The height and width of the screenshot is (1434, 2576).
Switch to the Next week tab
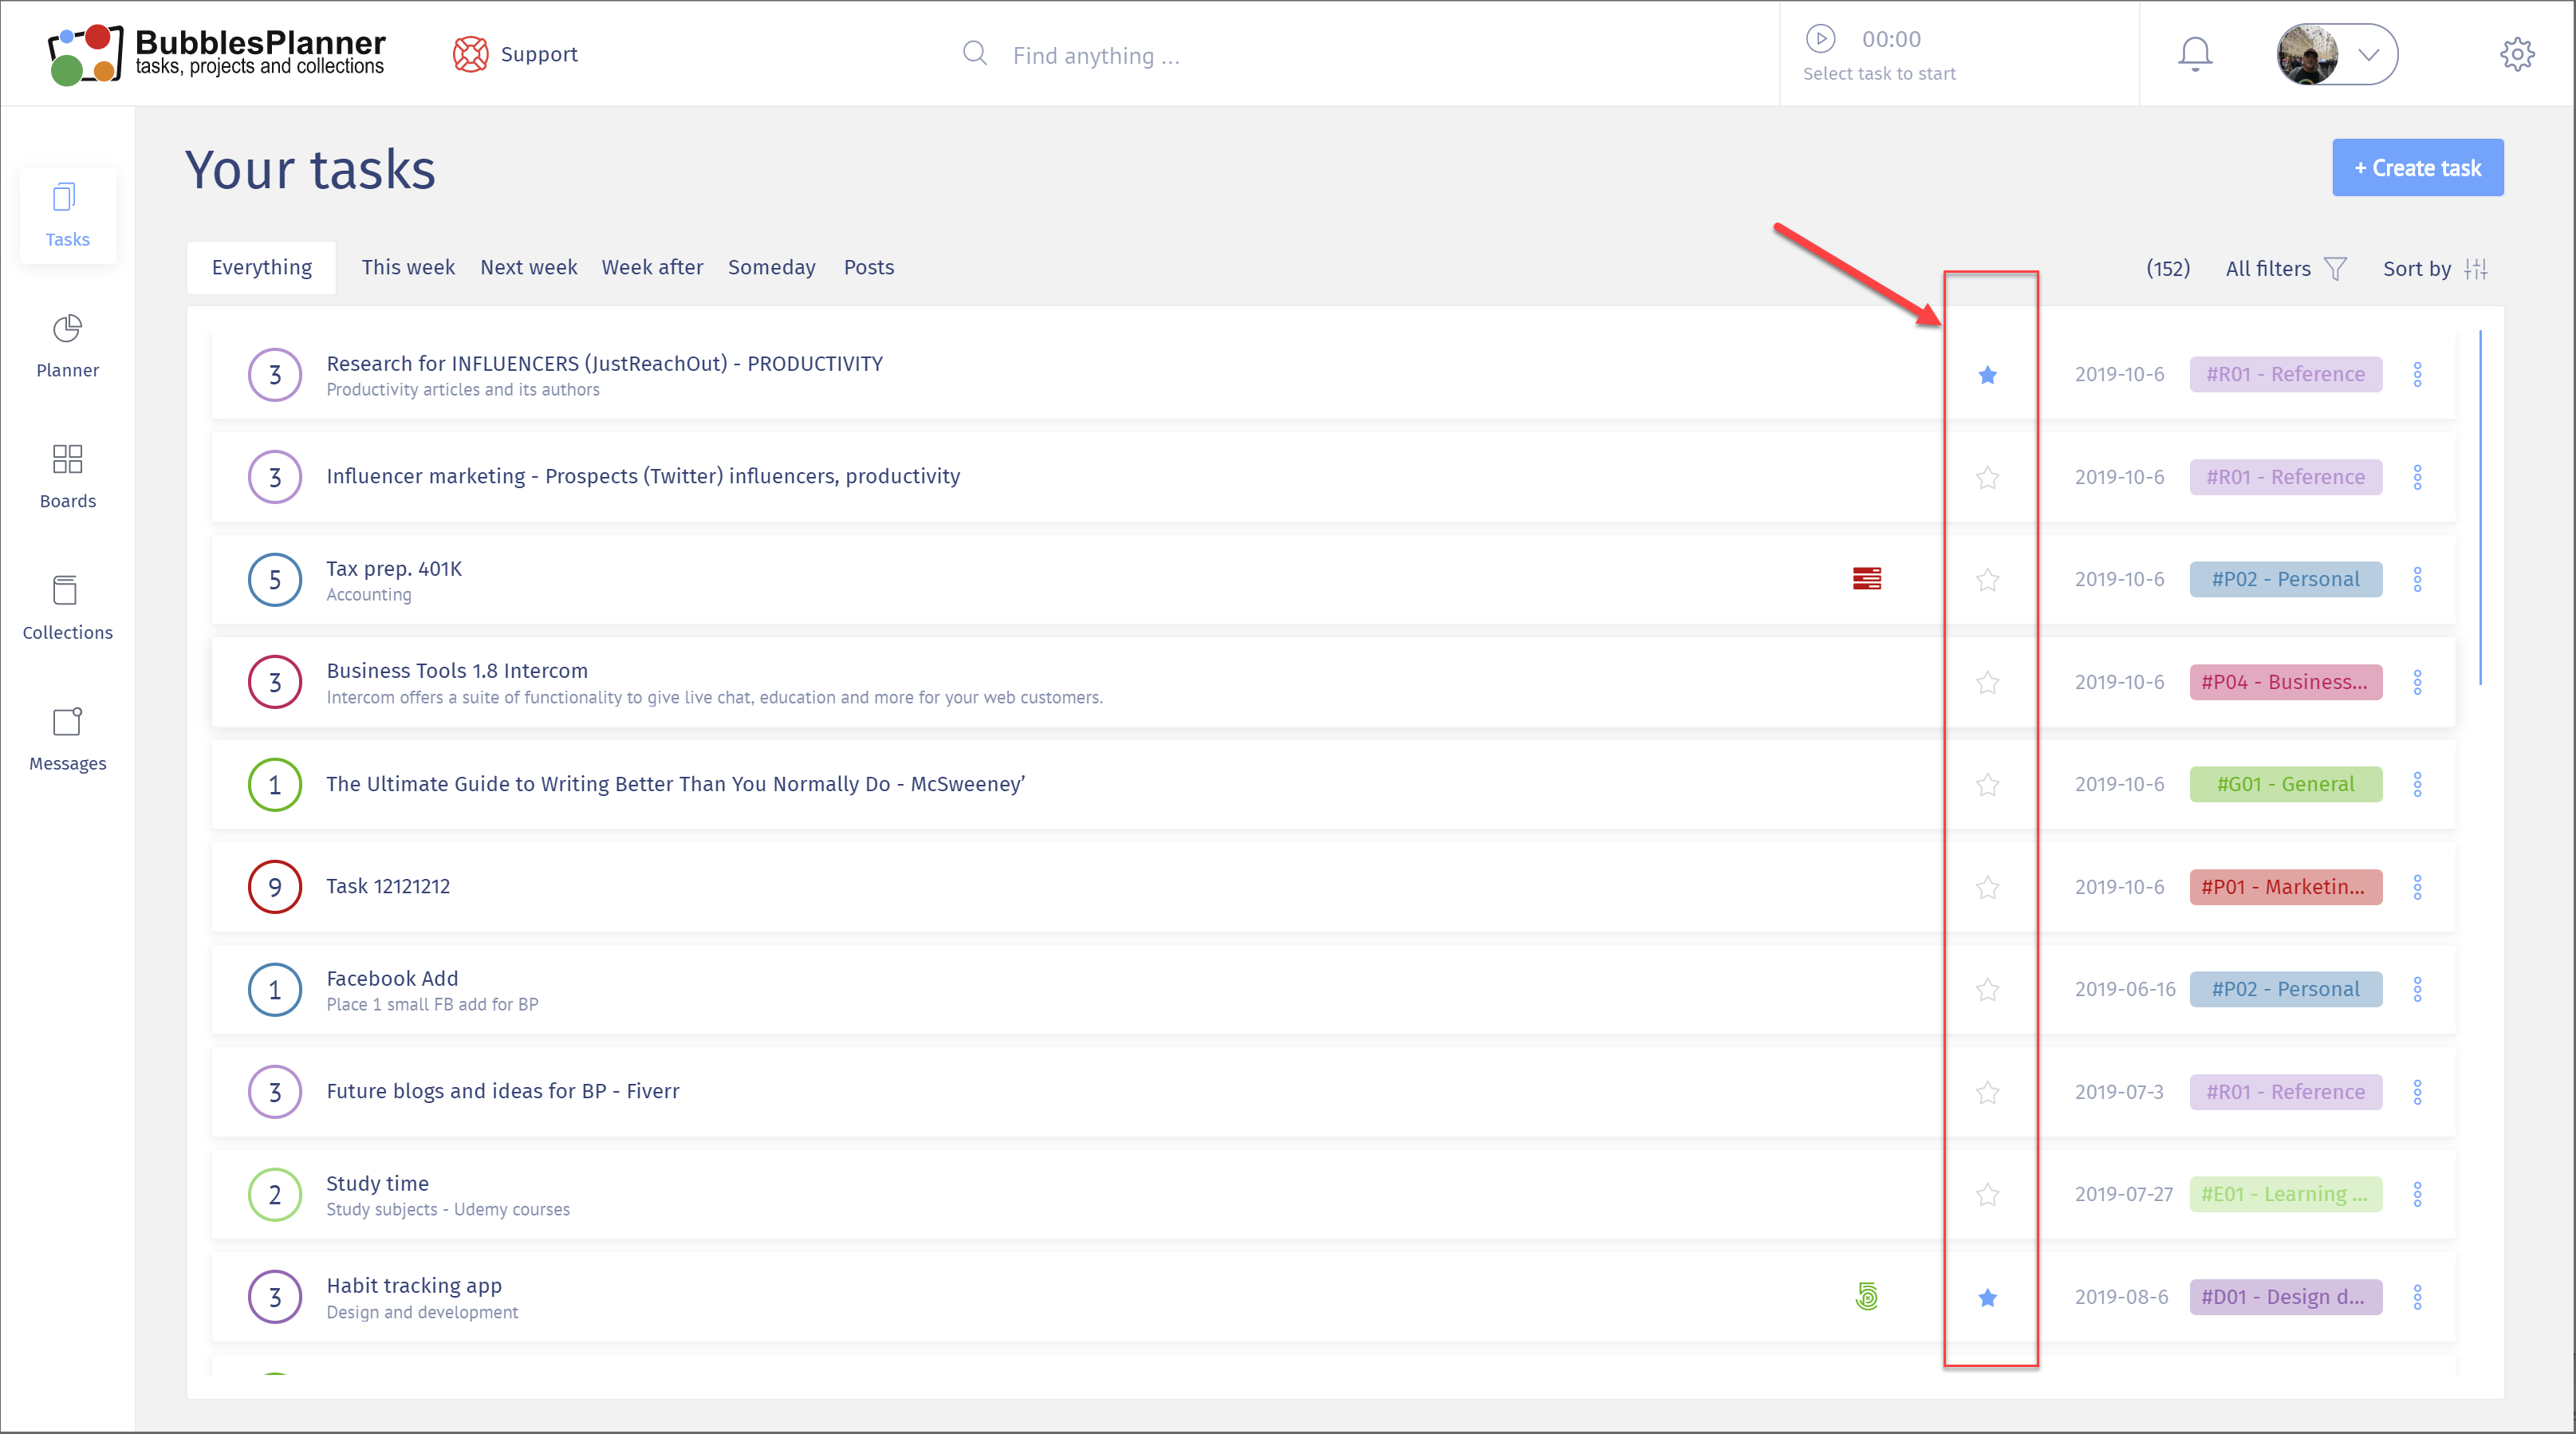pyautogui.click(x=528, y=267)
